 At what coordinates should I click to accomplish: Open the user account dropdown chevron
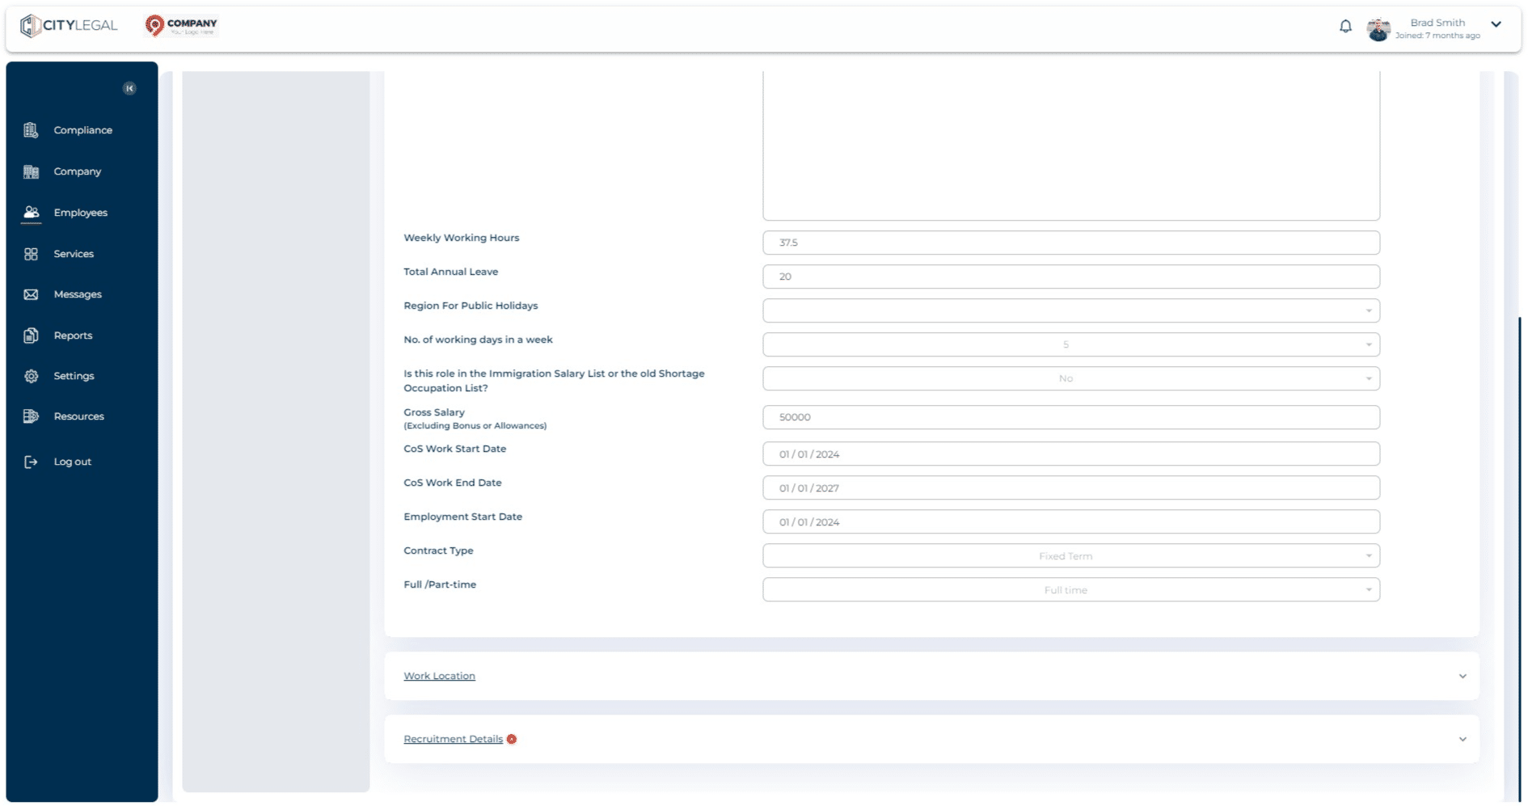[1496, 24]
